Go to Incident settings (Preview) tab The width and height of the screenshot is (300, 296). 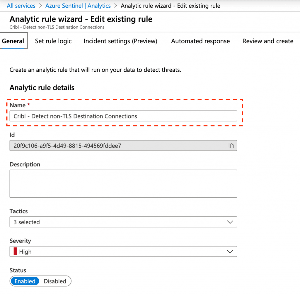[120, 41]
